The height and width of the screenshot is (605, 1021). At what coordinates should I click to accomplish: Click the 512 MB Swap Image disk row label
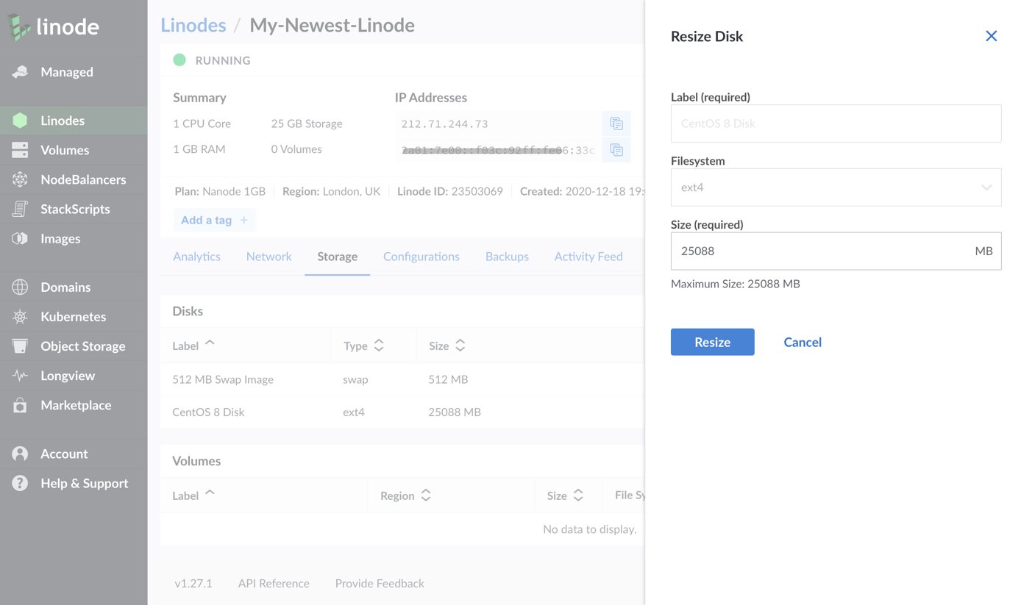[x=223, y=379]
